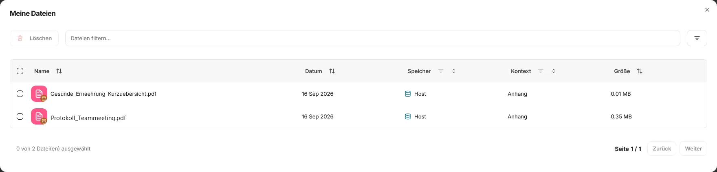Click the Weiter pagination button

[x=693, y=148]
